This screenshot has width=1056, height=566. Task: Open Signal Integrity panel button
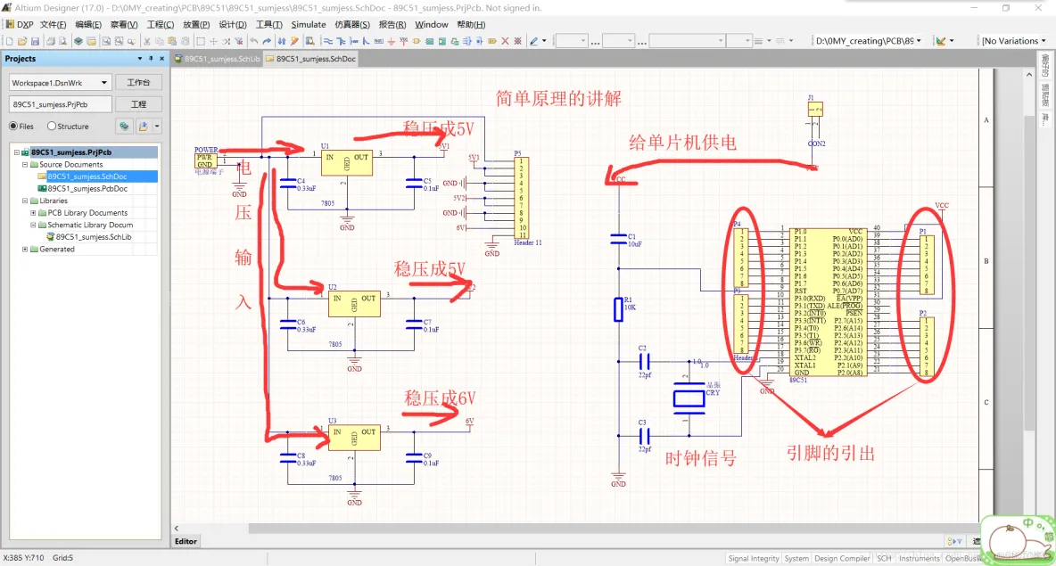tap(754, 559)
